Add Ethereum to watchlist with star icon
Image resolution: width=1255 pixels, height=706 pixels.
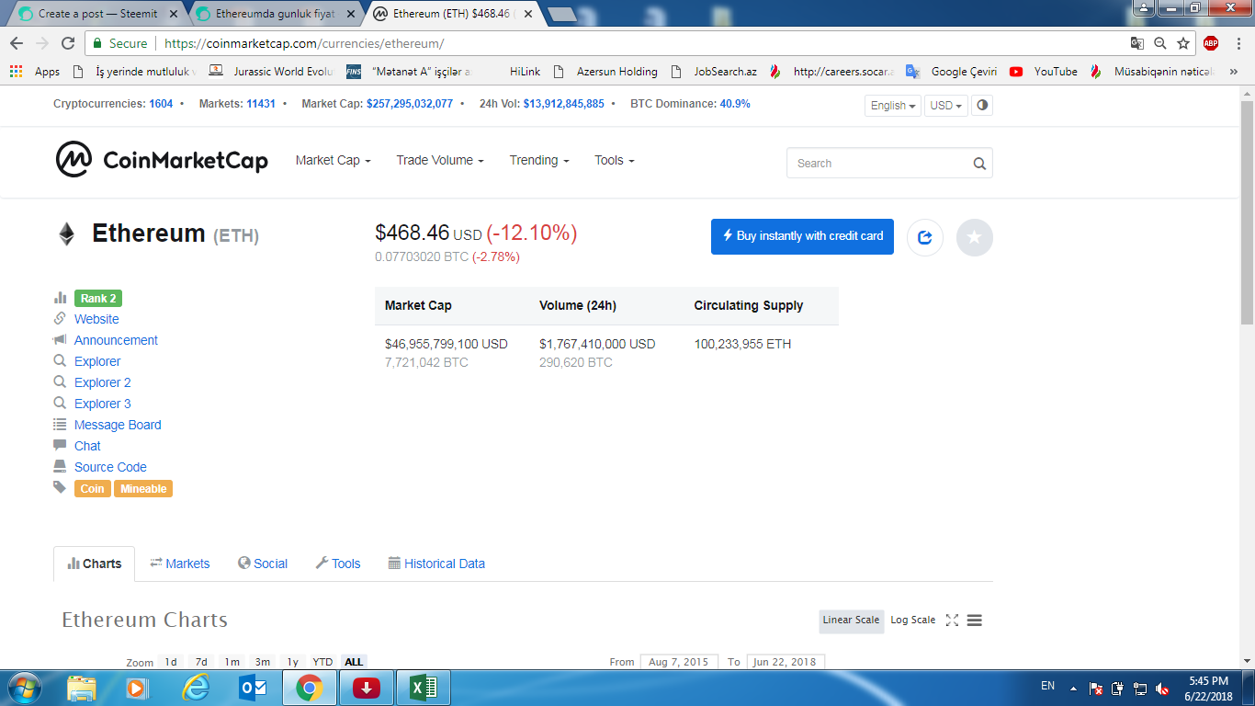(975, 237)
